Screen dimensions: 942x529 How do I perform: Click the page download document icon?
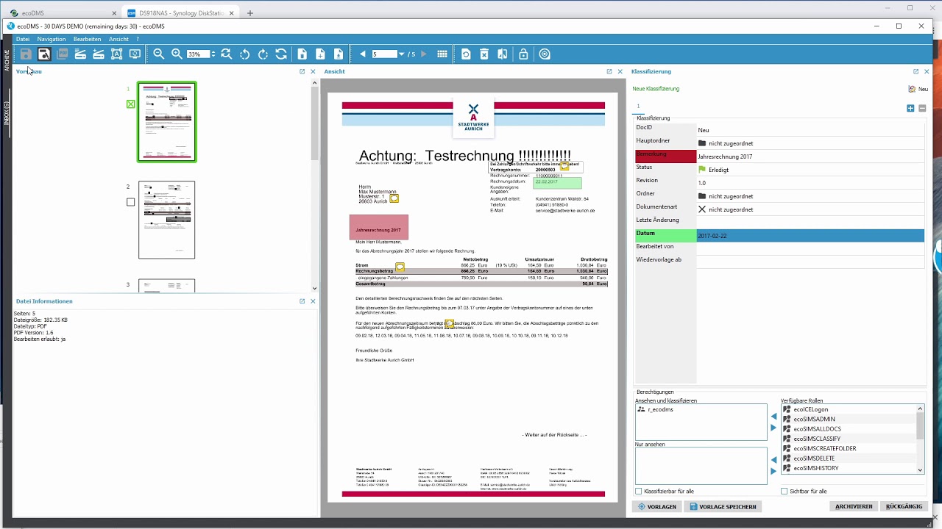tap(339, 54)
